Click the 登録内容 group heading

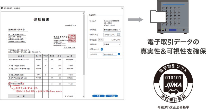pyautogui.click(x=92, y=15)
